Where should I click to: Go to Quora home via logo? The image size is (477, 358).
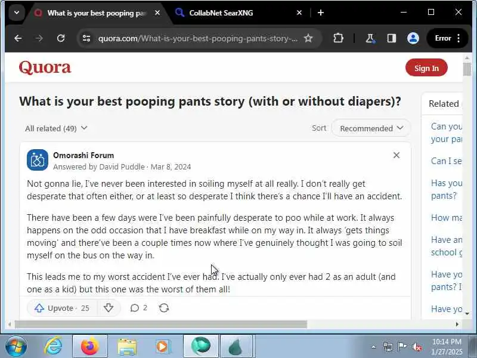point(45,67)
